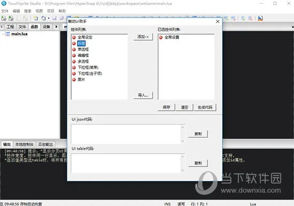Screen dimensions: 294x206
Task: Click the 添加-> button
Action: coord(143,37)
